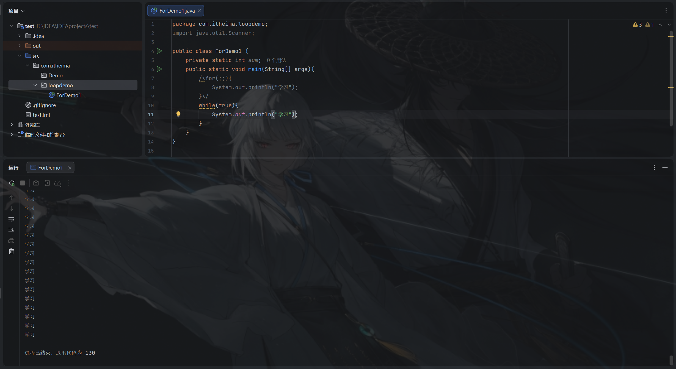Click the weak warning indicator showing 1
The width and height of the screenshot is (676, 369).
[x=650, y=25]
